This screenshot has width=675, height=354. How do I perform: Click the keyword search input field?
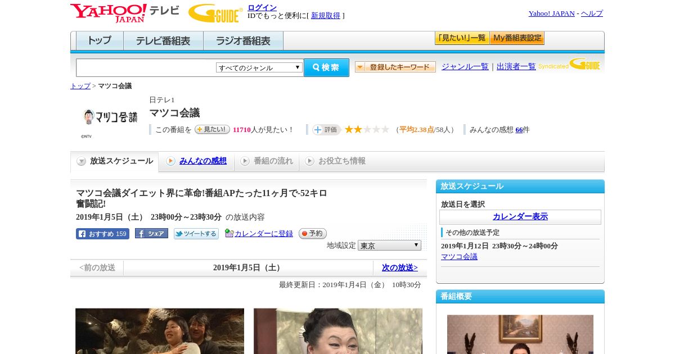coord(146,67)
